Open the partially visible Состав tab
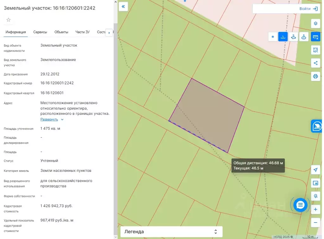Screen dimensions: 324x239 (x=101, y=32)
